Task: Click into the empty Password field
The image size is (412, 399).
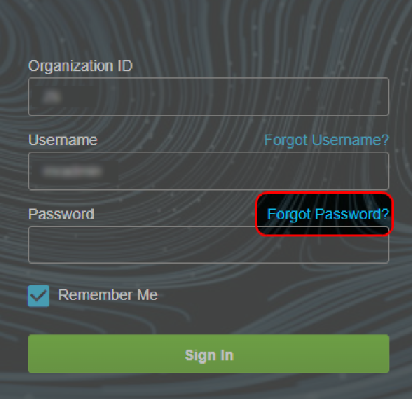Action: (x=208, y=245)
